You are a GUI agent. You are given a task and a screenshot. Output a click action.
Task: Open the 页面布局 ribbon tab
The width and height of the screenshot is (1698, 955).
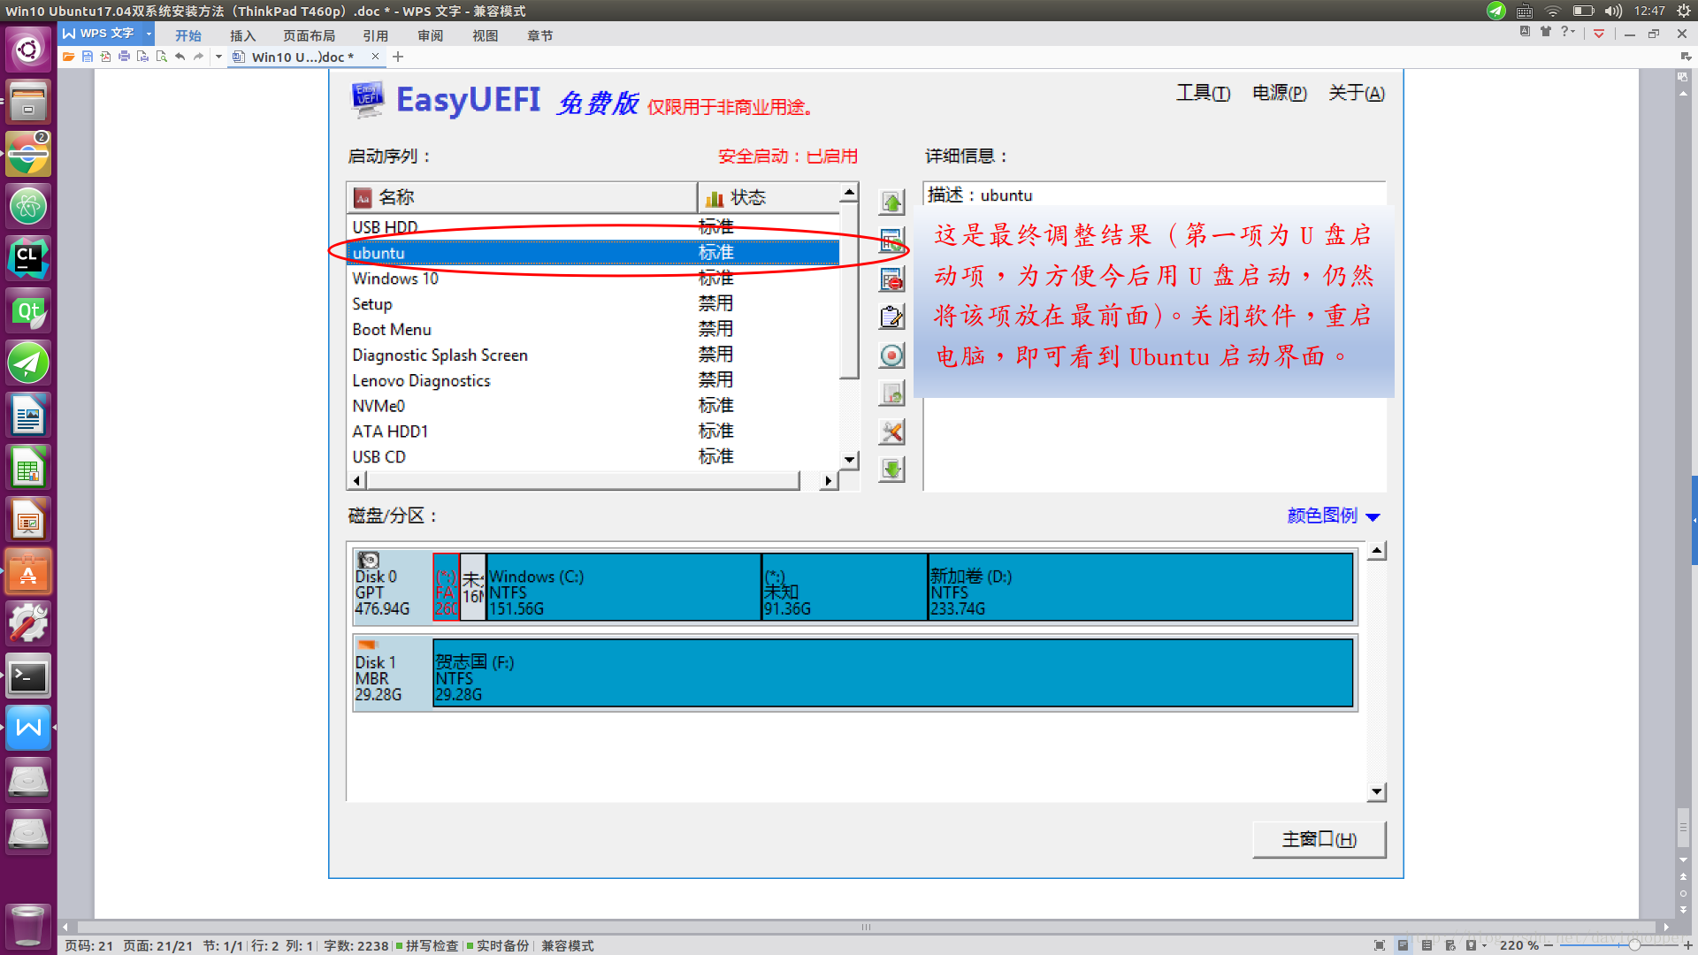(x=309, y=35)
